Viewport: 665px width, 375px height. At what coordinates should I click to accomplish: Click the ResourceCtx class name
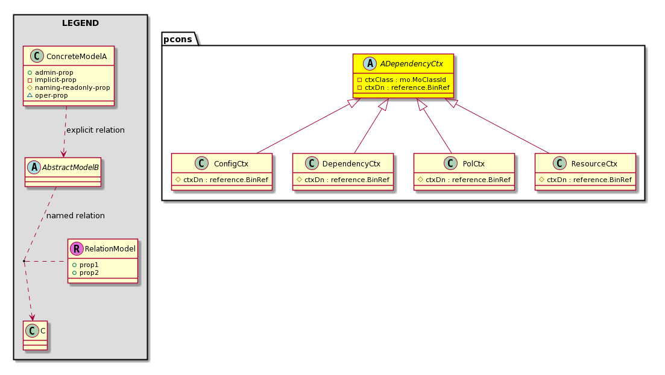[x=594, y=164]
